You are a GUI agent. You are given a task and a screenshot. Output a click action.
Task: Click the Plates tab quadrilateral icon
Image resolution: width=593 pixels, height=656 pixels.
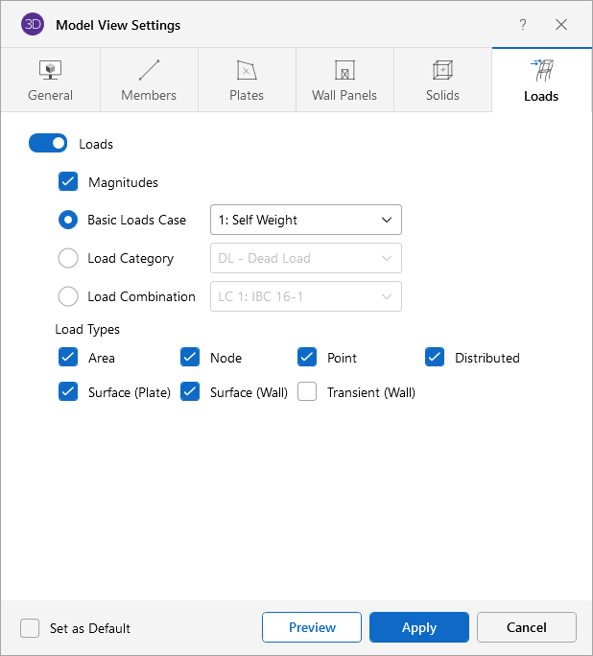click(x=247, y=70)
